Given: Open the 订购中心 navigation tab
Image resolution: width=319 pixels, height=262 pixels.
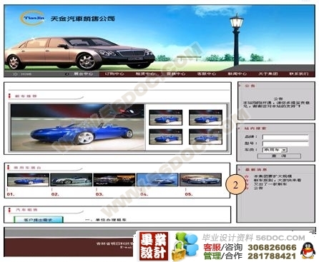Looking at the screenshot, I should 114,74.
